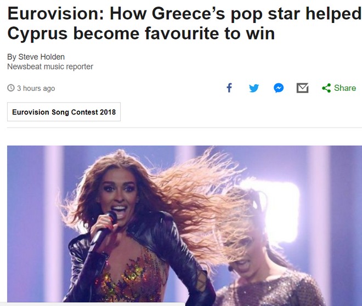The width and height of the screenshot is (362, 306).
Task: Click the horizontal divider below the tag
Action: click(x=184, y=128)
